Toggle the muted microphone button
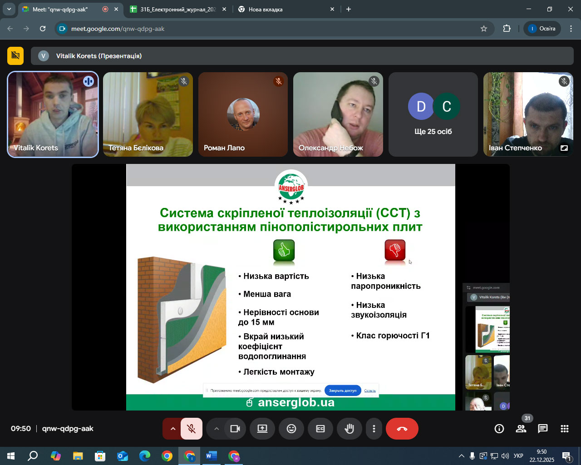 (192, 429)
